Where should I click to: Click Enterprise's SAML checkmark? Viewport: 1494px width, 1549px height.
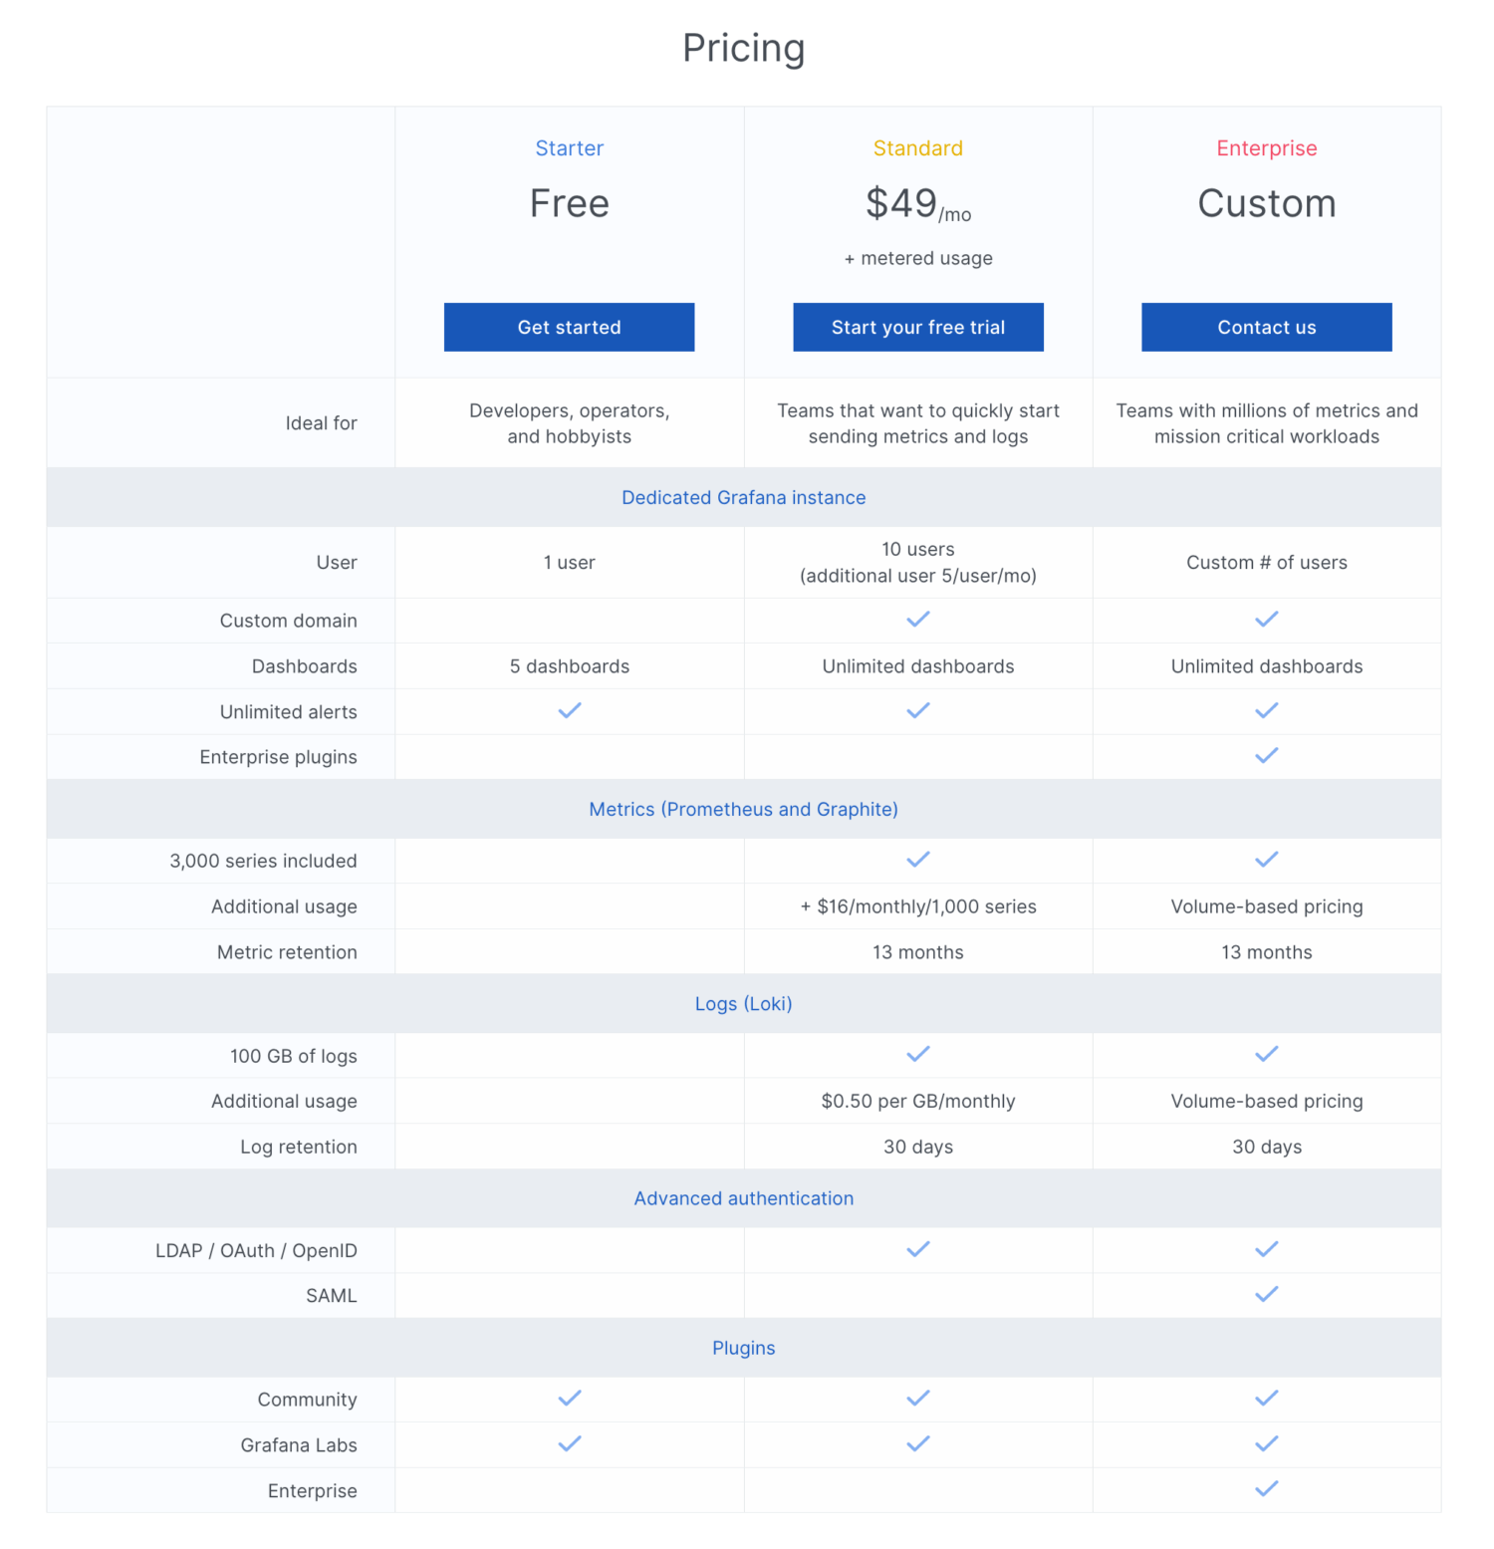(1267, 1295)
